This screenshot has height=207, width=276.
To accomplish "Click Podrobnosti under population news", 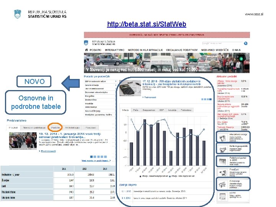I will pyautogui.click(x=48, y=151).
